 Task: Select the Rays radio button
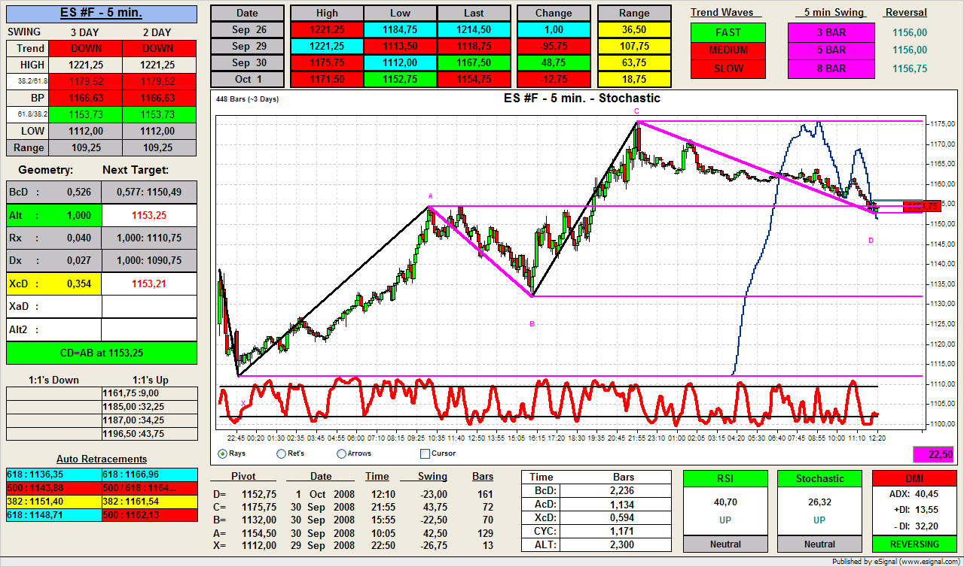[x=222, y=453]
